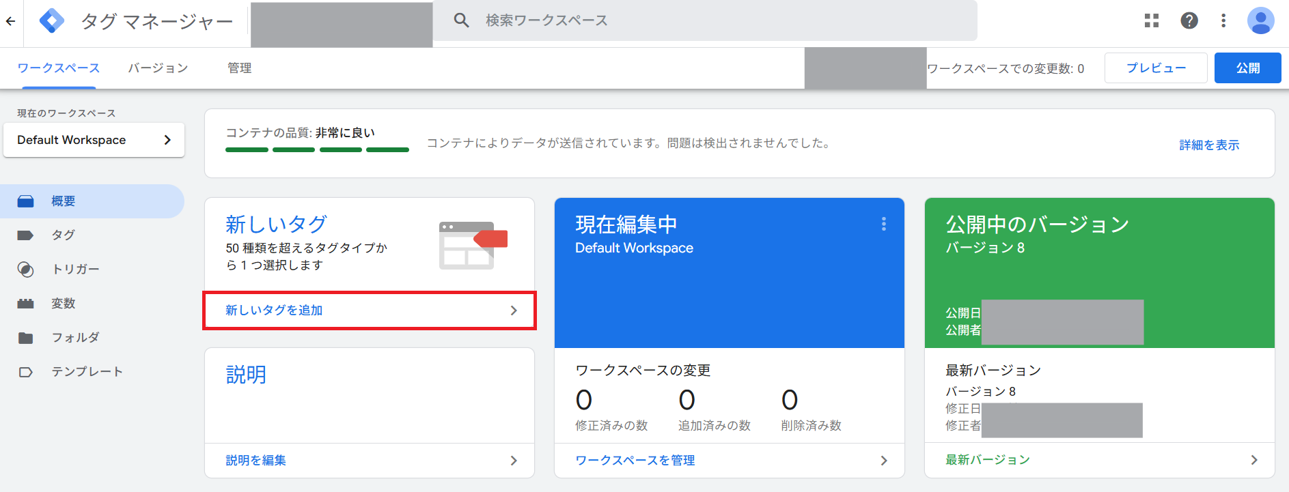The height and width of the screenshot is (492, 1289).
Task: Click the タグ マネージャー title
Action: 157,21
